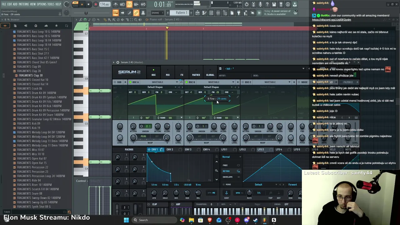Open the Serum 2 plugin gear settings icon

tap(118, 62)
